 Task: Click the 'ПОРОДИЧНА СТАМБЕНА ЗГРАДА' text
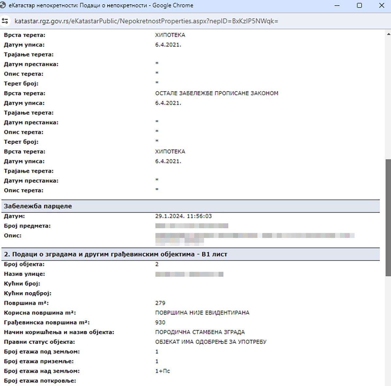click(200, 332)
